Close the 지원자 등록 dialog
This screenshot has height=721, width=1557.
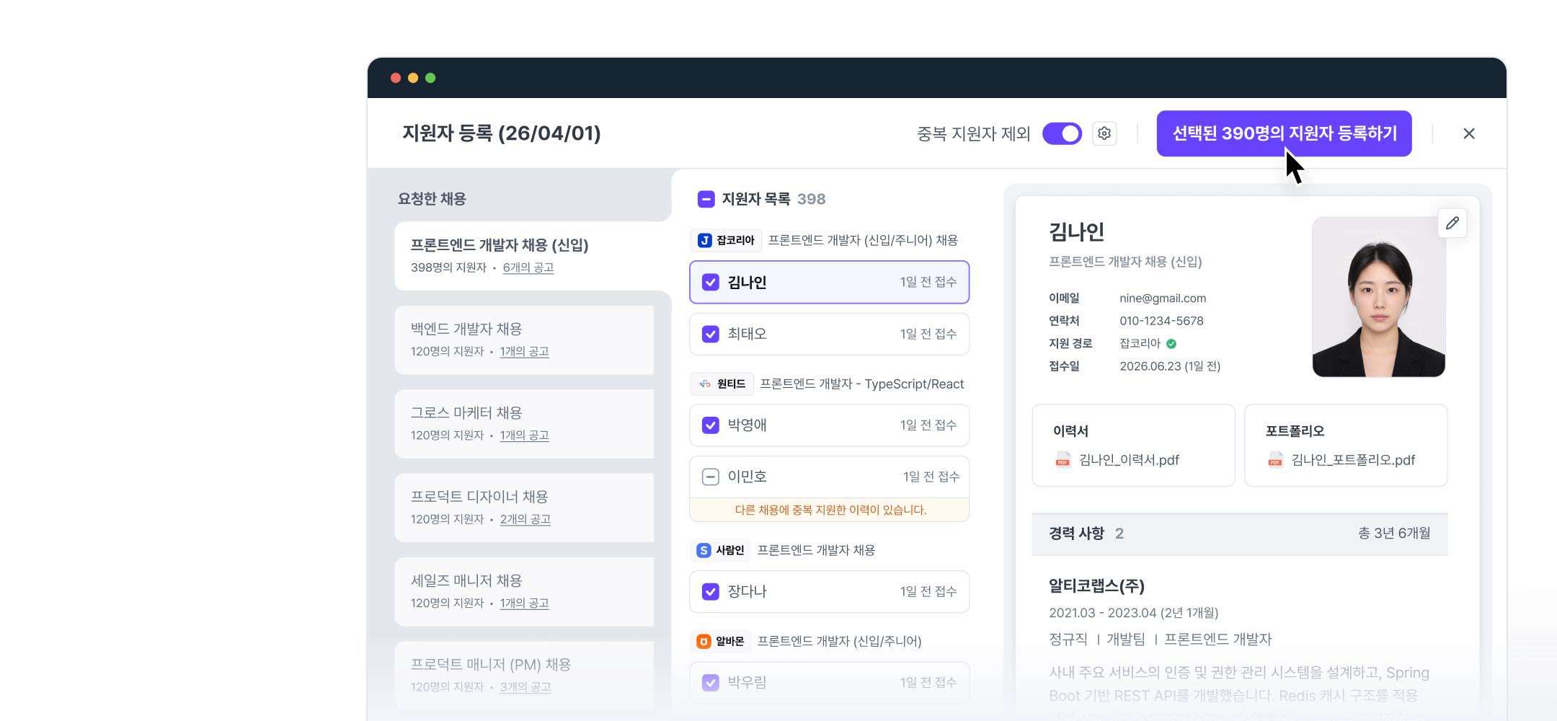coord(1469,133)
